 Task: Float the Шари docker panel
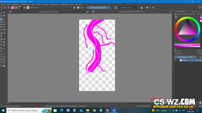click(199, 51)
